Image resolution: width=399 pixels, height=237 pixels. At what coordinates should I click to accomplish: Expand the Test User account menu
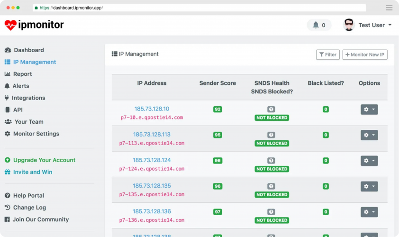[x=375, y=25]
